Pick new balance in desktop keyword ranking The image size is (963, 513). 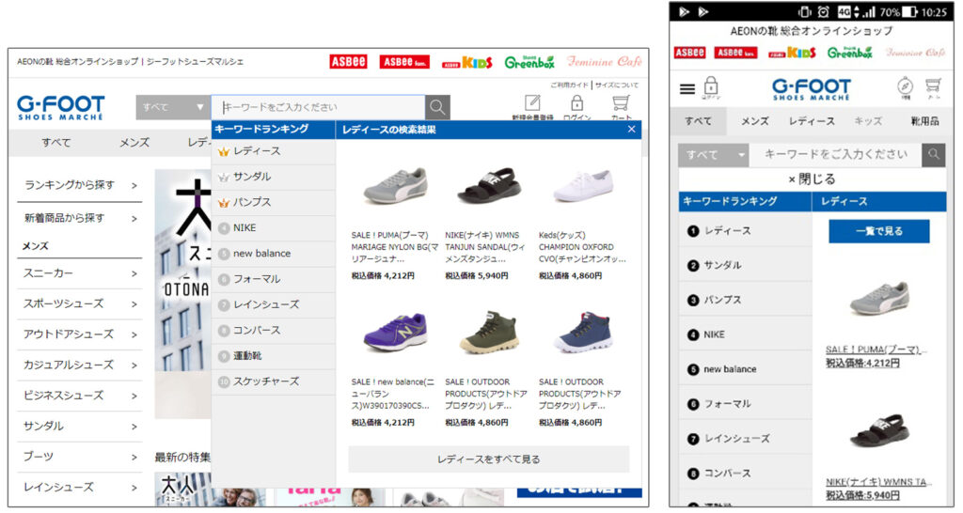tap(274, 254)
